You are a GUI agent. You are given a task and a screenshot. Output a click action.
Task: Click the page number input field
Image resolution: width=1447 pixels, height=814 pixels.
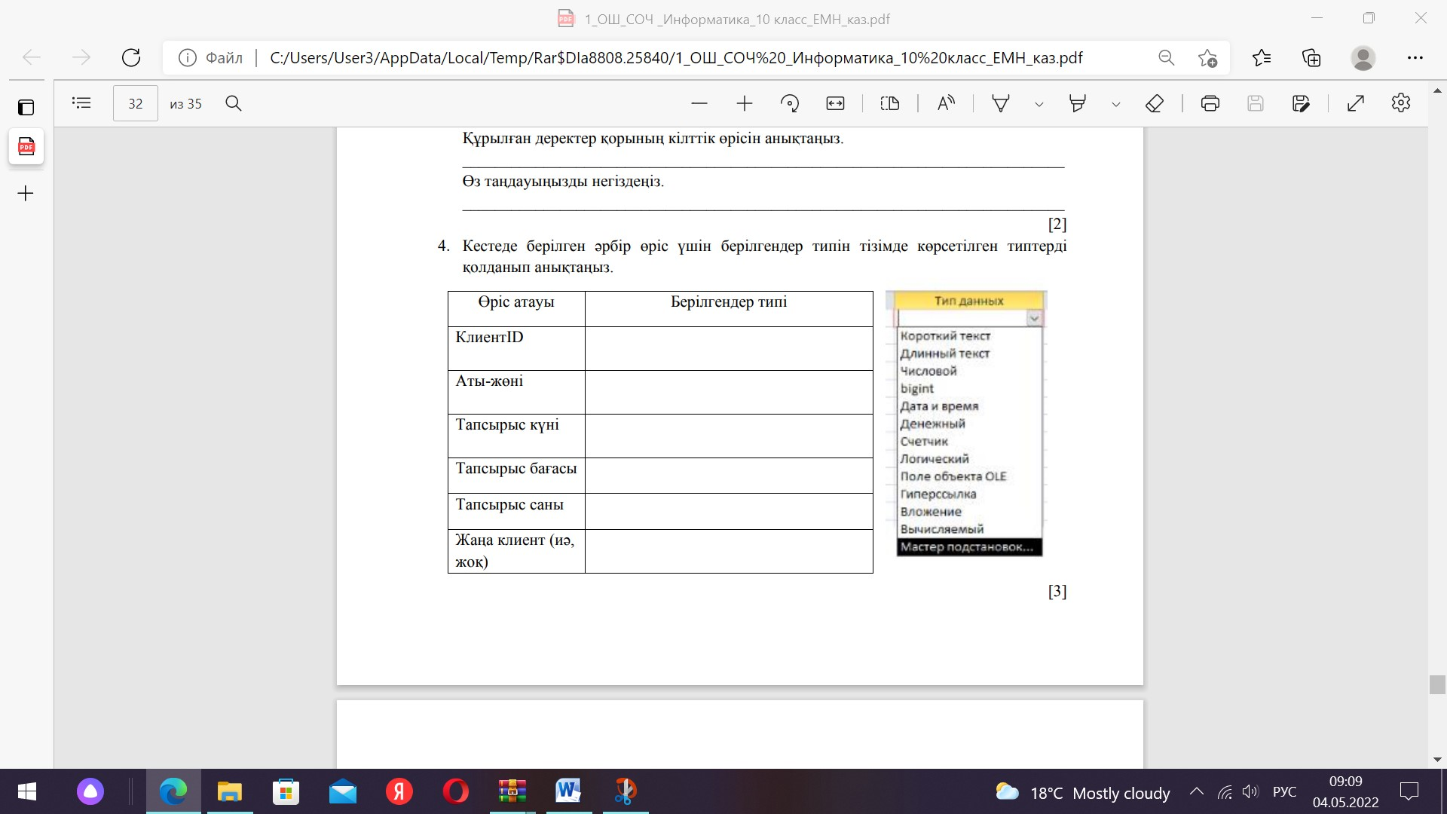click(x=136, y=103)
